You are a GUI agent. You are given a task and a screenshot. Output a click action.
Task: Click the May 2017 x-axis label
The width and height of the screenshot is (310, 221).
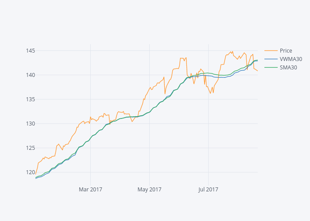pyautogui.click(x=149, y=190)
